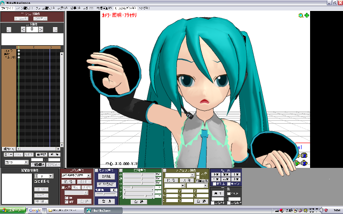The width and height of the screenshot is (343, 214).
Task: Toggle the accessory panel header checkbox
Action: (165, 171)
